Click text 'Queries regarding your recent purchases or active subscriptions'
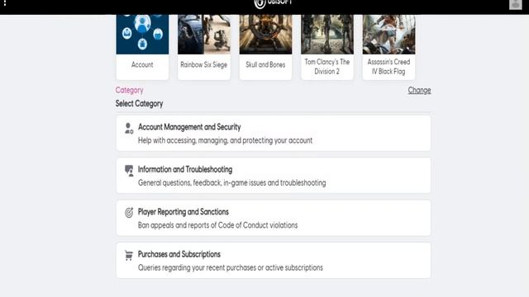This screenshot has height=297, width=529. pos(231,267)
